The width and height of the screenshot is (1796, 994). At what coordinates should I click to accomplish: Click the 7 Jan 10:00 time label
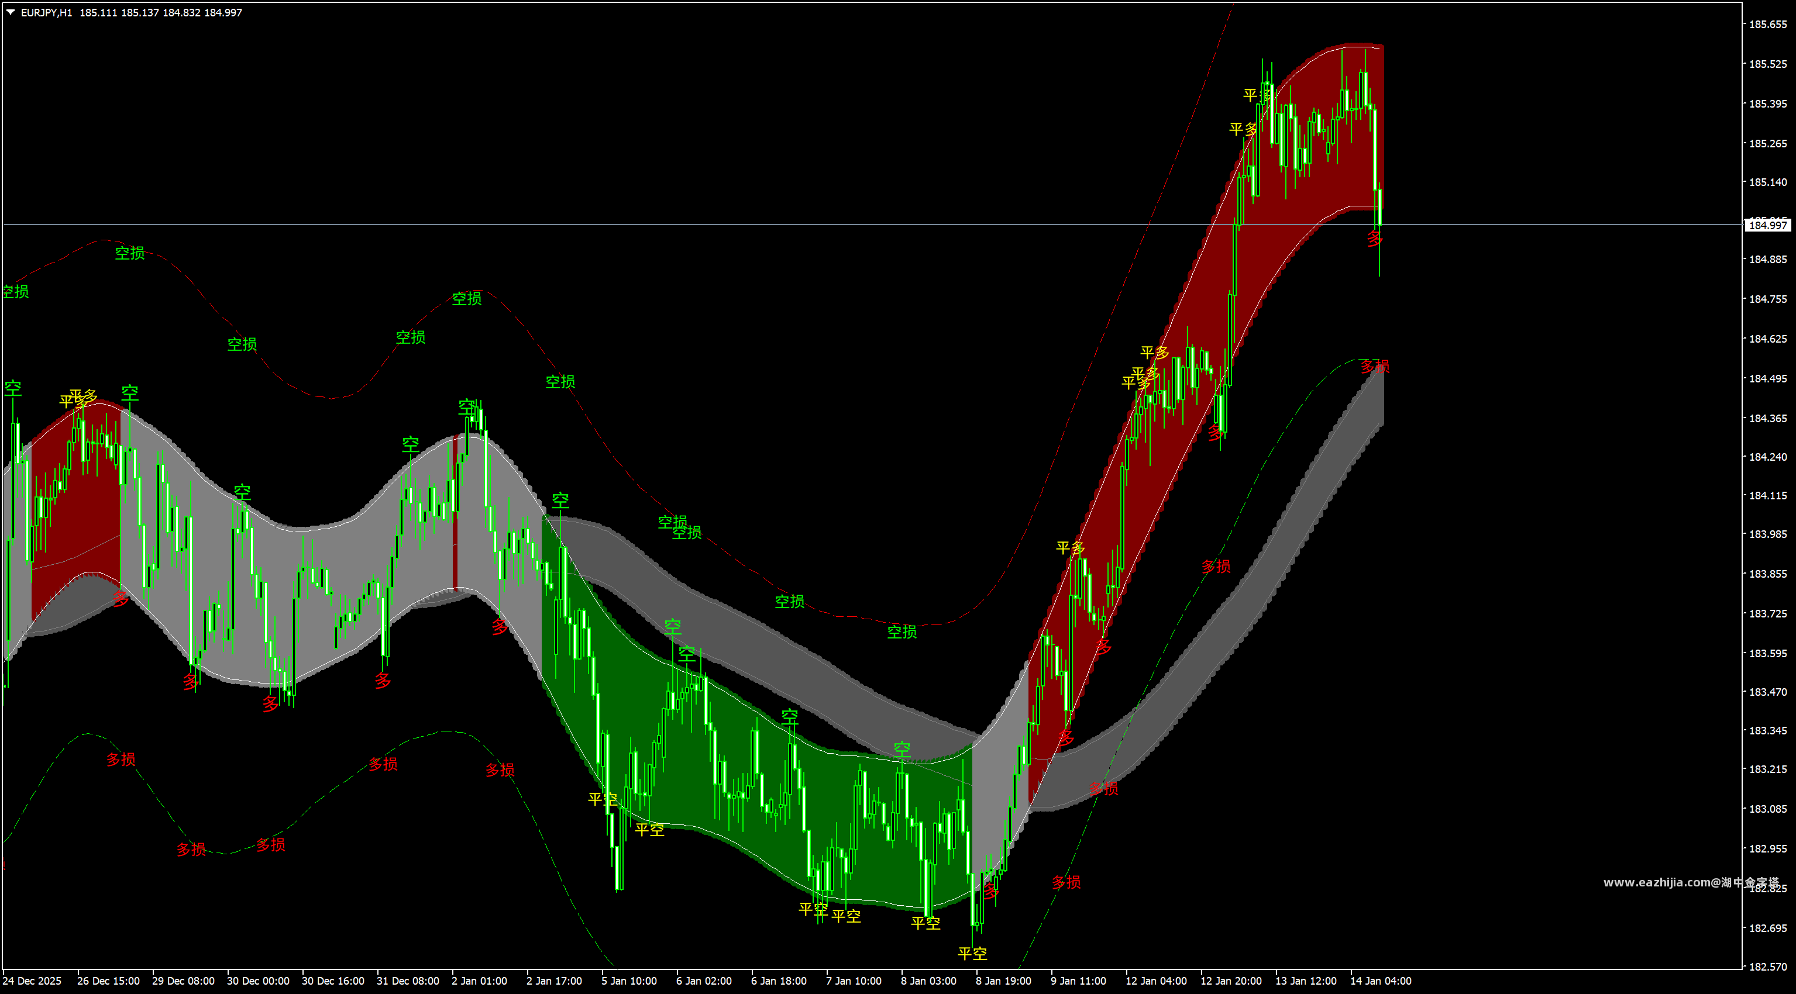854,982
